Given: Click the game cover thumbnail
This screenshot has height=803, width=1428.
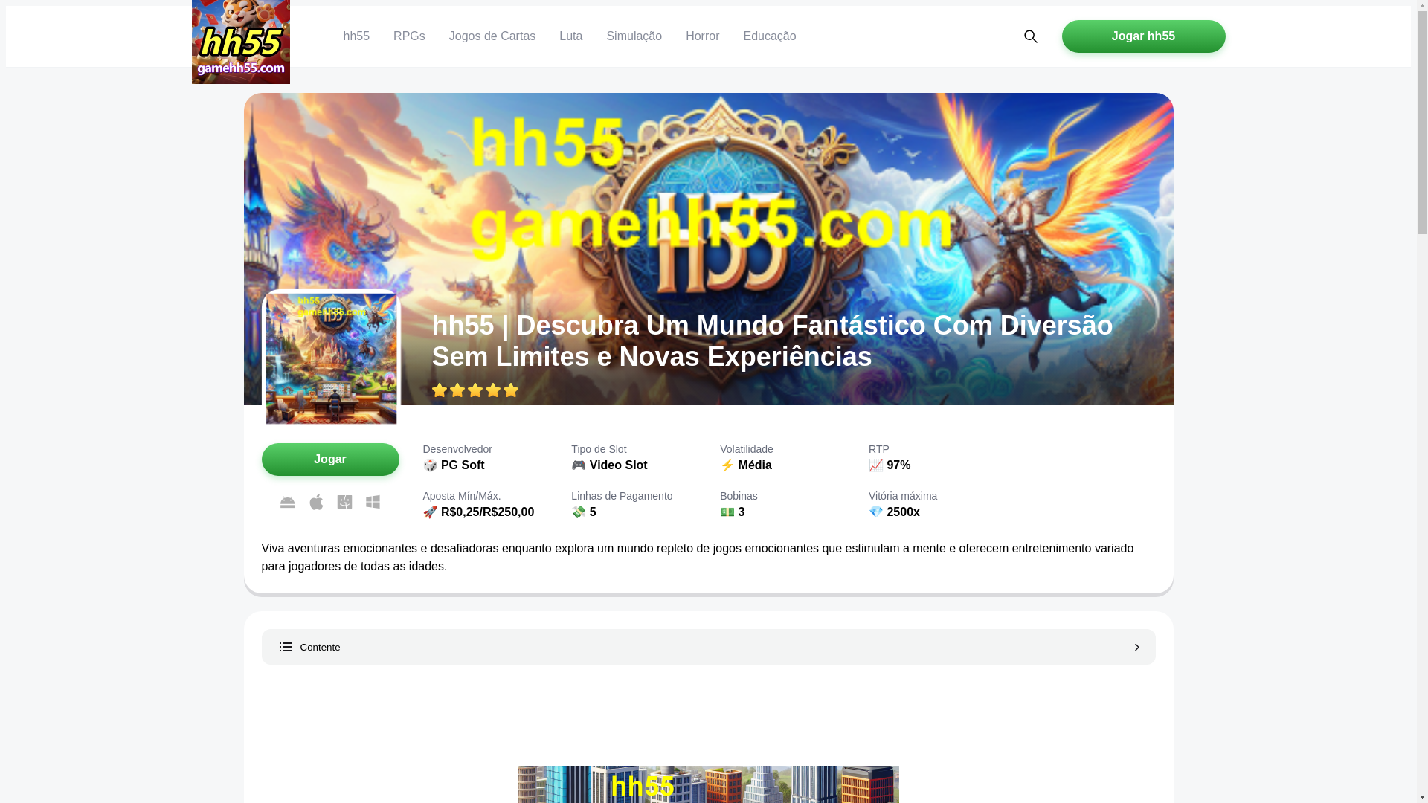Looking at the screenshot, I should point(331,358).
